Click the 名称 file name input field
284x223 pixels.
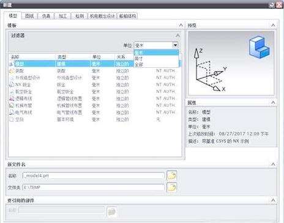coord(94,175)
